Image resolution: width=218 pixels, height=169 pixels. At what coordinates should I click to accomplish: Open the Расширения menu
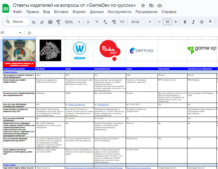[x=146, y=12]
